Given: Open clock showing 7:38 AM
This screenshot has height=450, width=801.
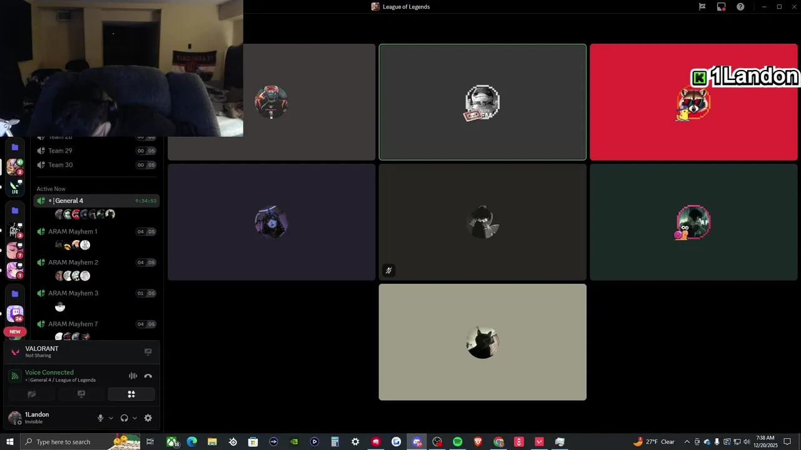Looking at the screenshot, I should 765,442.
